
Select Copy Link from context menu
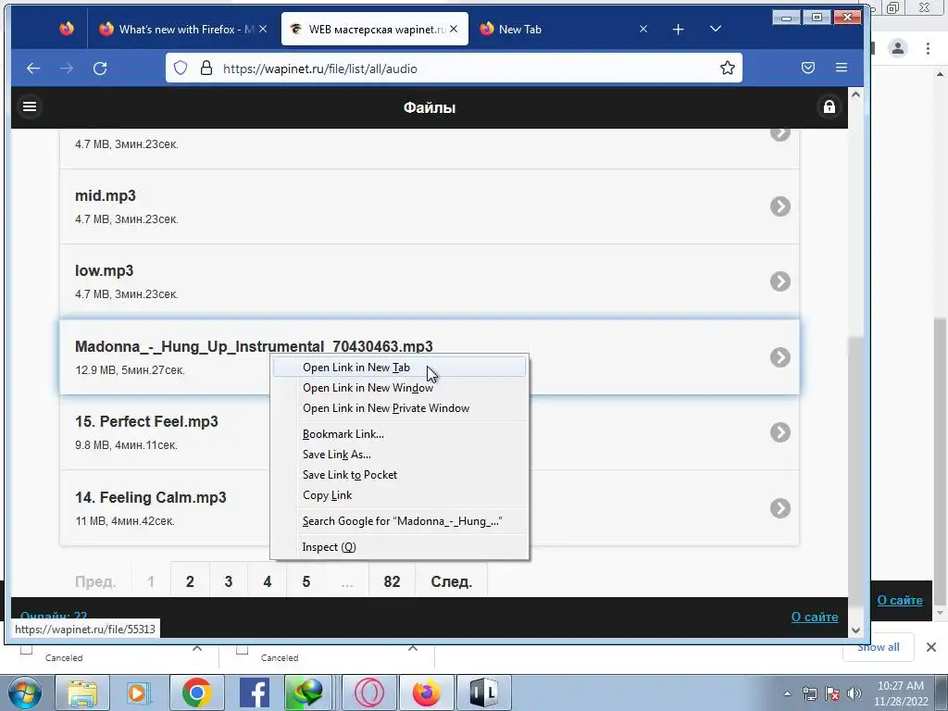[399, 495]
